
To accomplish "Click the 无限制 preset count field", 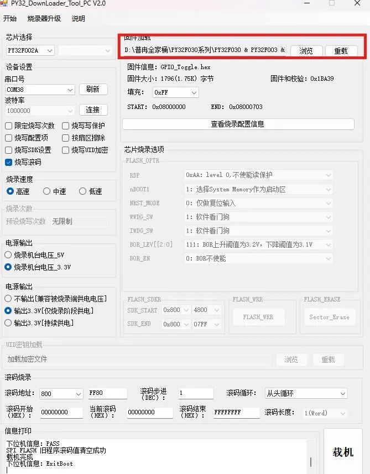I will tap(79, 222).
